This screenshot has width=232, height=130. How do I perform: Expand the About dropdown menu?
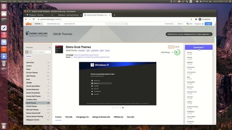181,24
